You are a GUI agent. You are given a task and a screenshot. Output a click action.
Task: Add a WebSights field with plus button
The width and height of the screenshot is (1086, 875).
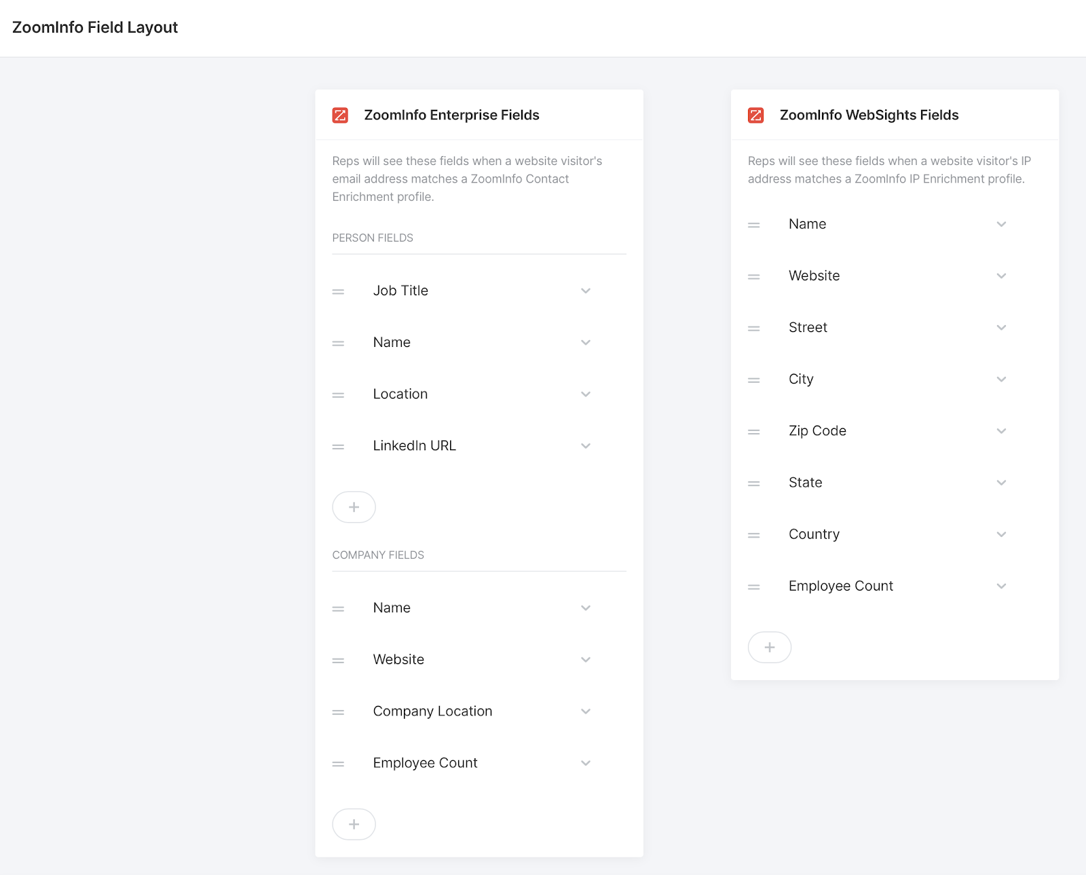pyautogui.click(x=770, y=648)
